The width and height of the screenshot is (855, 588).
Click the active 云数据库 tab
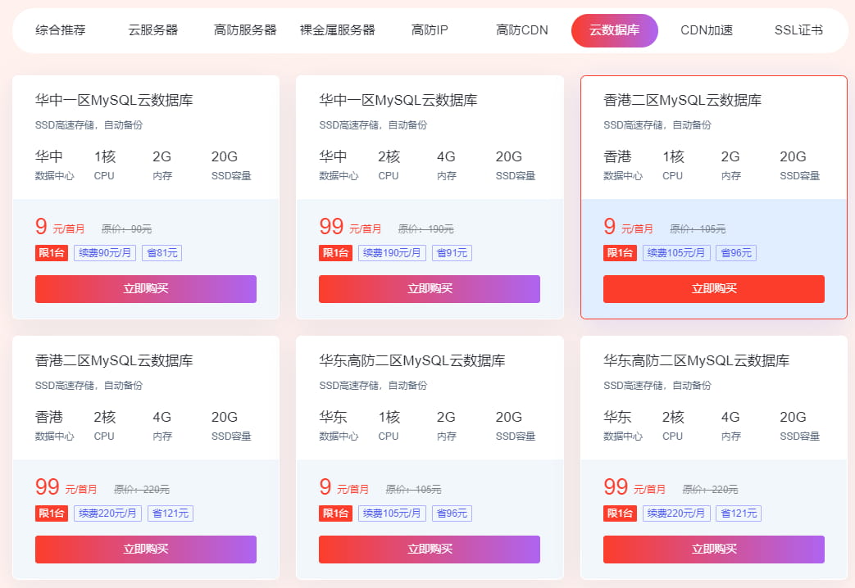click(614, 29)
